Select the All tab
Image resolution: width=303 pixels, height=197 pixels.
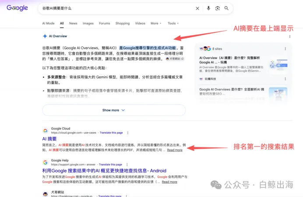point(62,23)
